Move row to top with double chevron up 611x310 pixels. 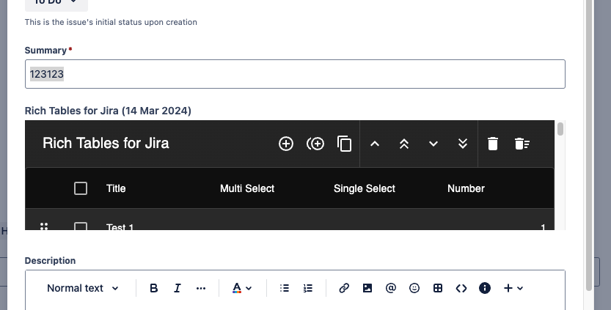pos(403,144)
